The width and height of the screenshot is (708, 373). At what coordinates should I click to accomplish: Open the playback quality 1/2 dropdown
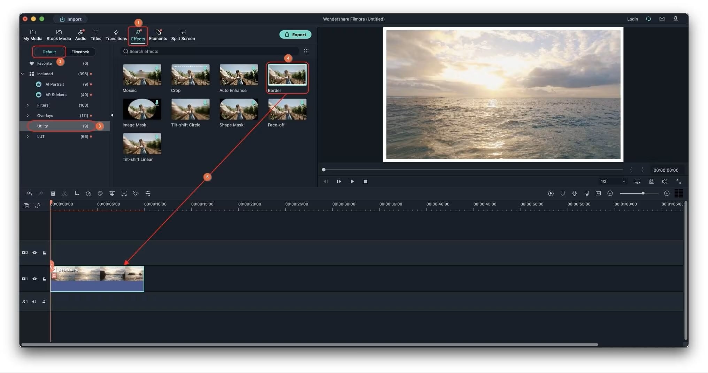click(x=613, y=181)
